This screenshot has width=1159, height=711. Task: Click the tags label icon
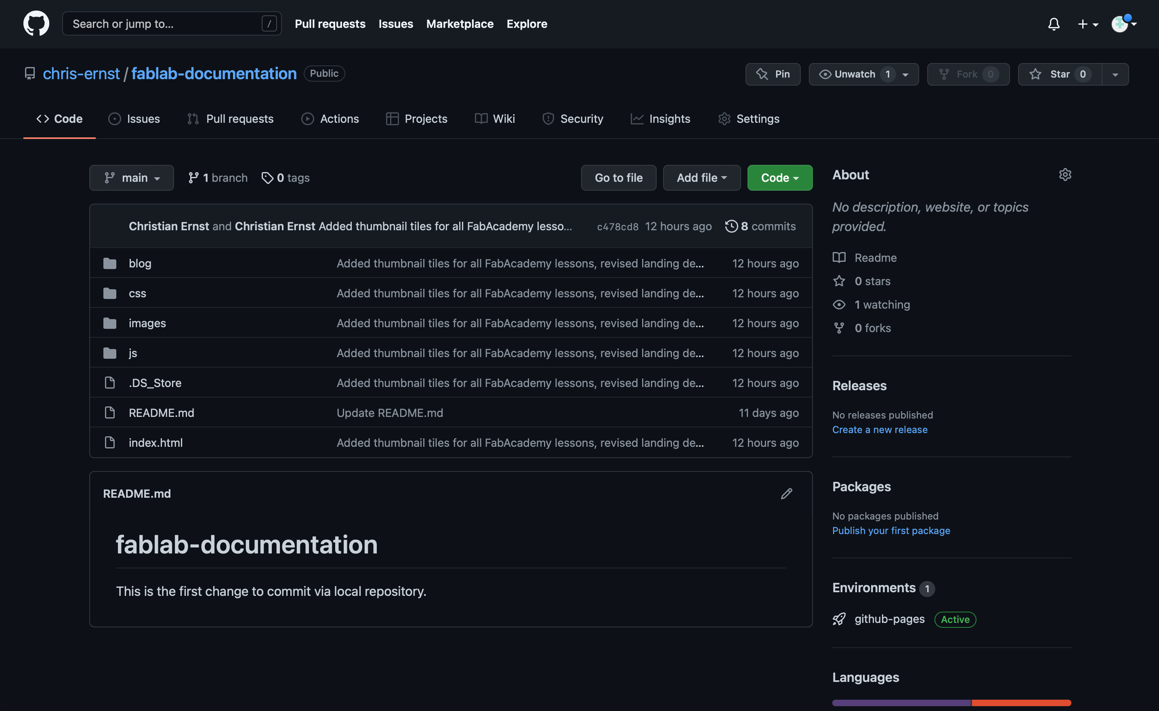pos(267,178)
